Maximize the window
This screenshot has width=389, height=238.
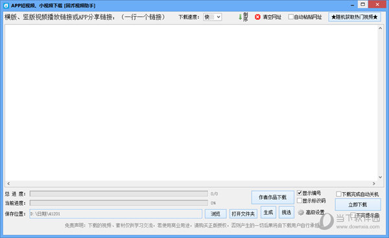[362, 5]
